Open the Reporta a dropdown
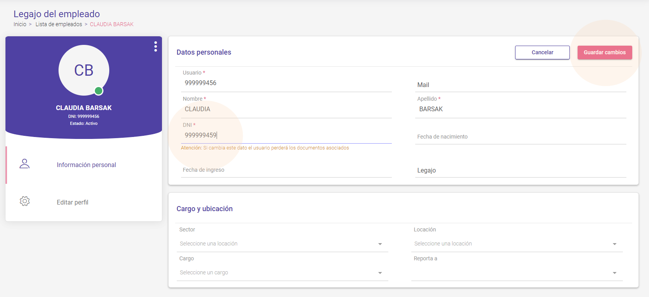 tap(517, 272)
